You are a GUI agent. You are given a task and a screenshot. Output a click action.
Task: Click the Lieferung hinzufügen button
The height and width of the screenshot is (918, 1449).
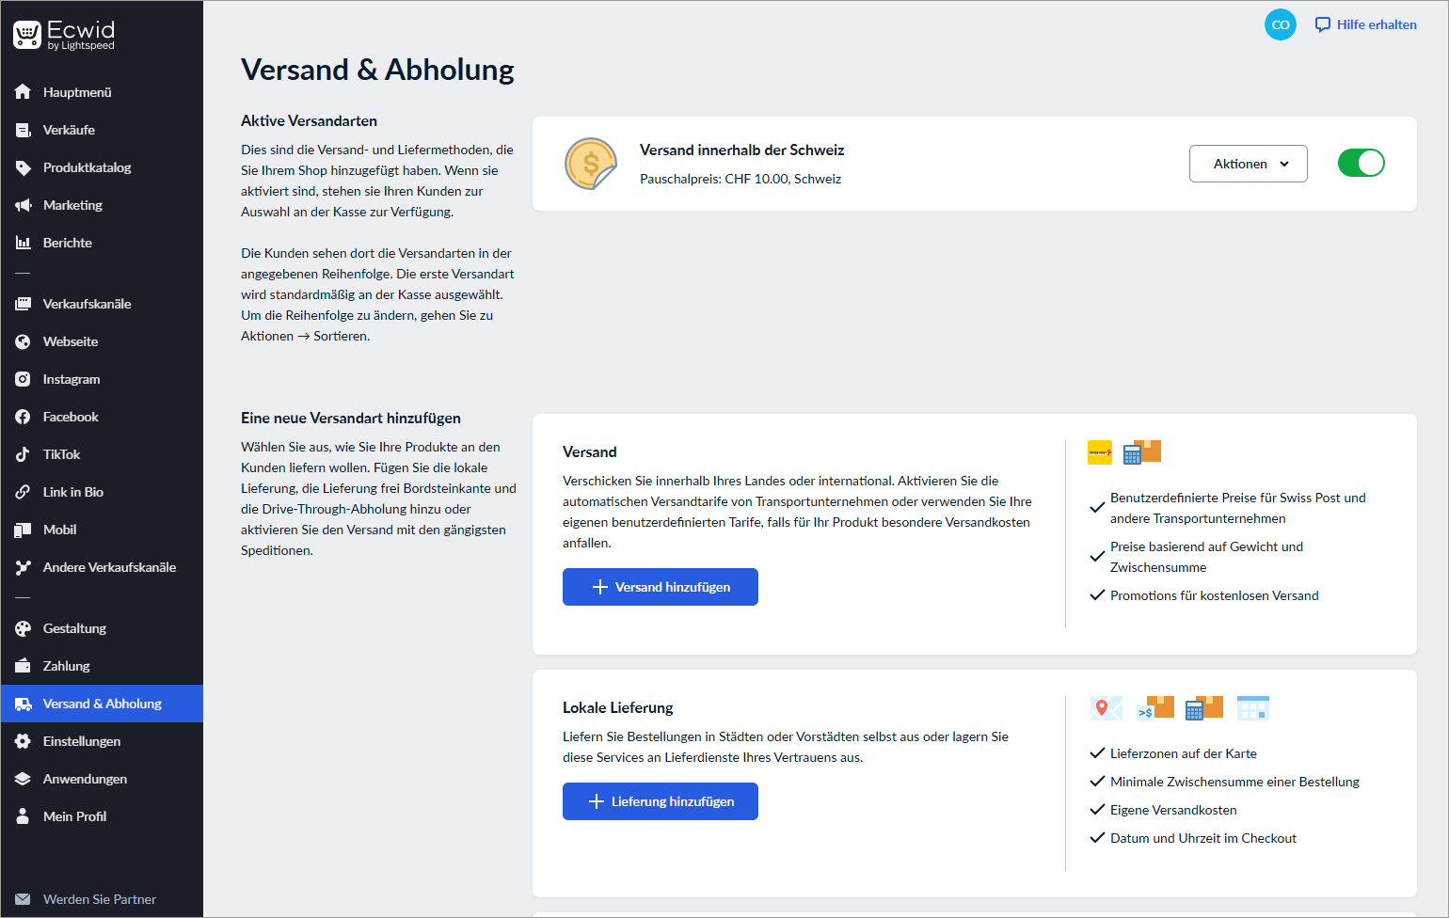660,801
